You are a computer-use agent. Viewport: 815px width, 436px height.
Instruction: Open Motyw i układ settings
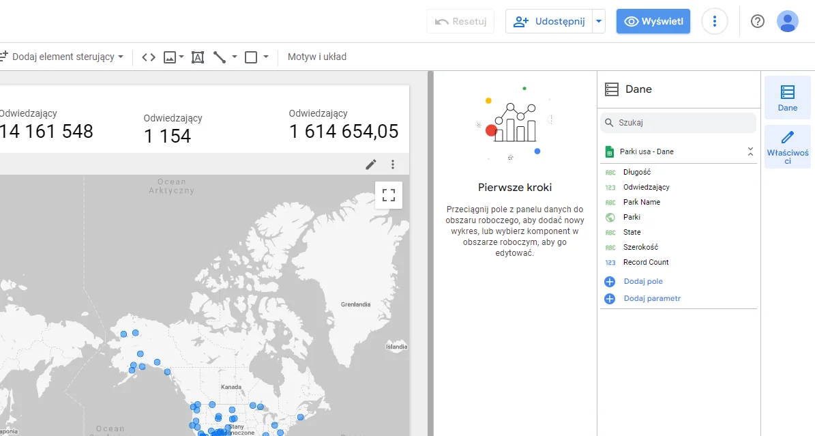tap(317, 57)
